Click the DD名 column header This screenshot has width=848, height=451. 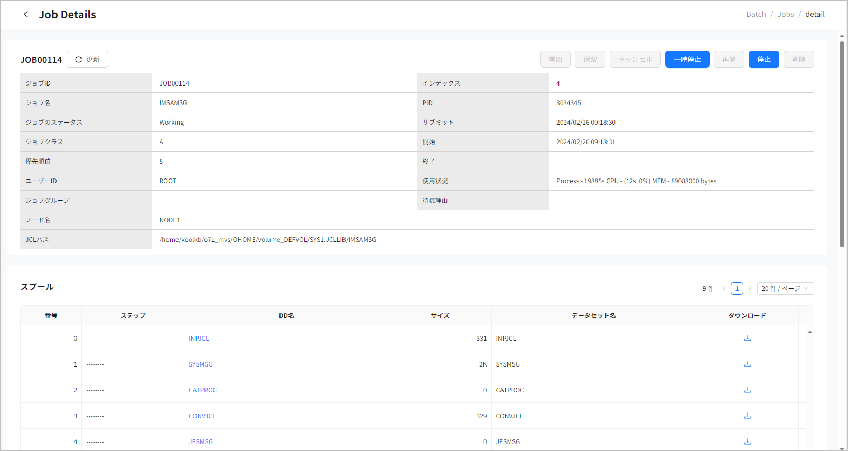(x=286, y=315)
